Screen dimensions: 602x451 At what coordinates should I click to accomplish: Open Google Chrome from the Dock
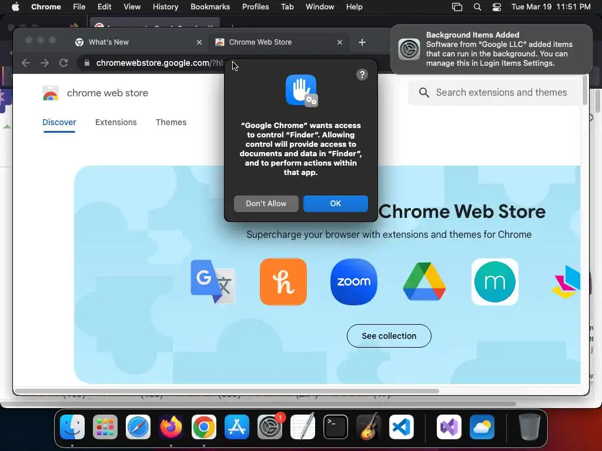tap(204, 427)
